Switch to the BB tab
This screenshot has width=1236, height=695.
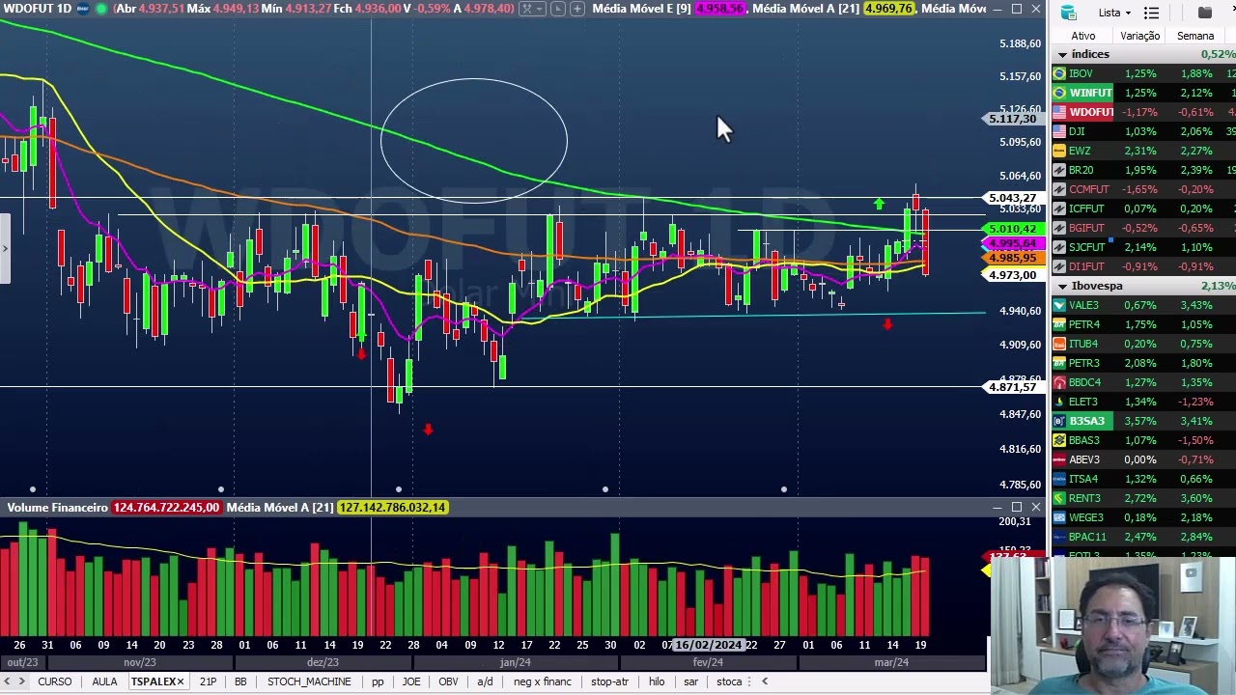tap(240, 681)
